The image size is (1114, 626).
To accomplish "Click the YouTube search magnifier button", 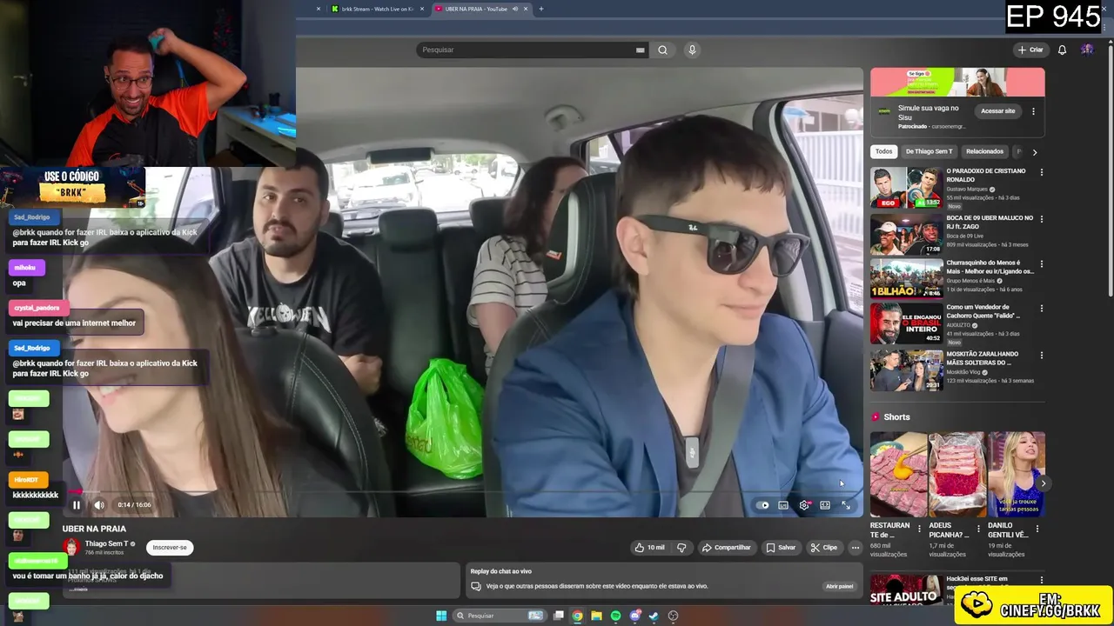I will point(662,50).
